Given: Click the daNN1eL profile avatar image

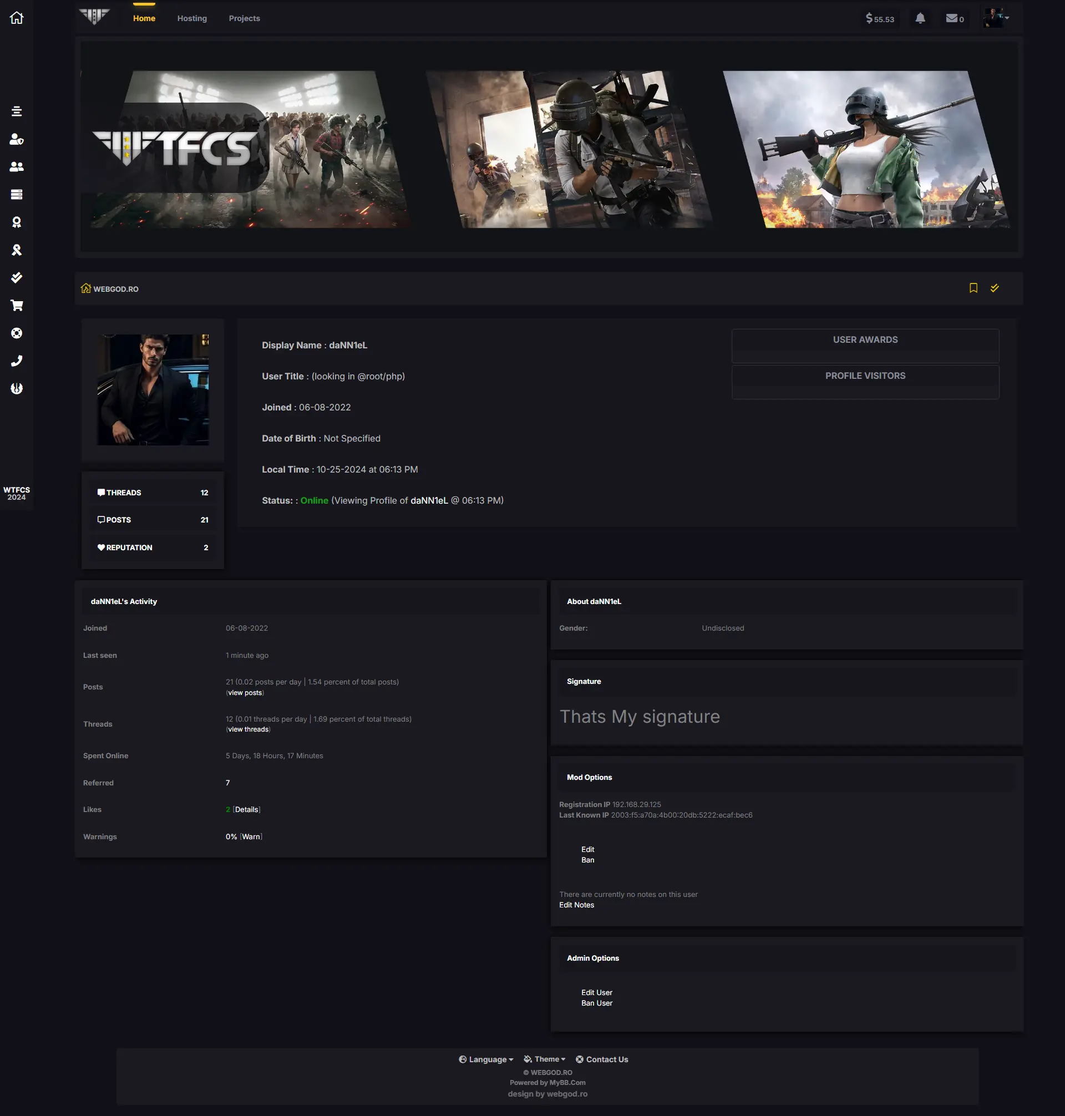Looking at the screenshot, I should tap(153, 389).
